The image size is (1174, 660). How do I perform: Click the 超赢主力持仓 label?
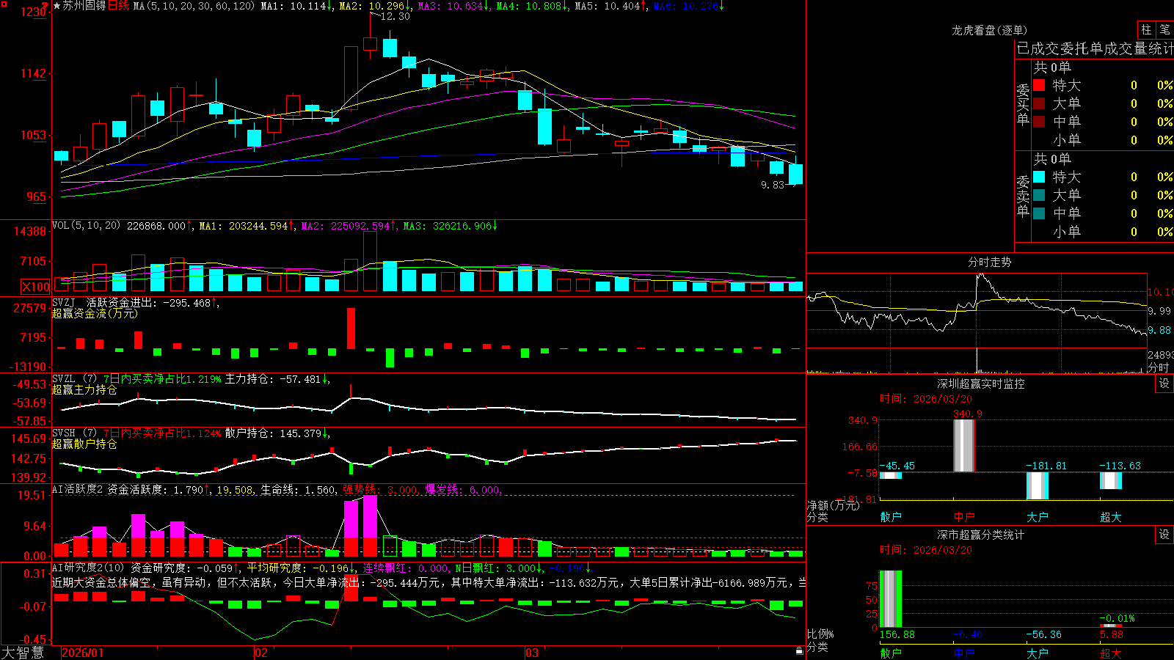(x=84, y=389)
